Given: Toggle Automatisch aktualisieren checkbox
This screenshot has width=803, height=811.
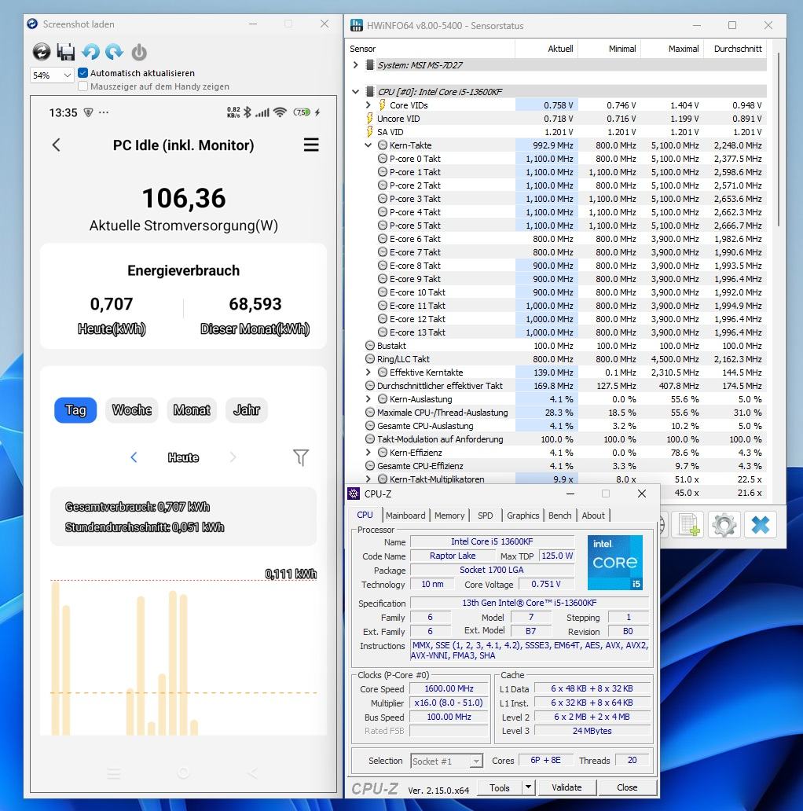Looking at the screenshot, I should (x=82, y=73).
